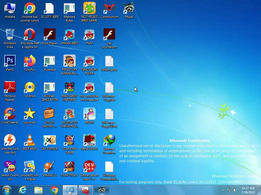Open the 'probably not a rogue' icon
Viewport: 261px width, 195px height.
click(30, 166)
